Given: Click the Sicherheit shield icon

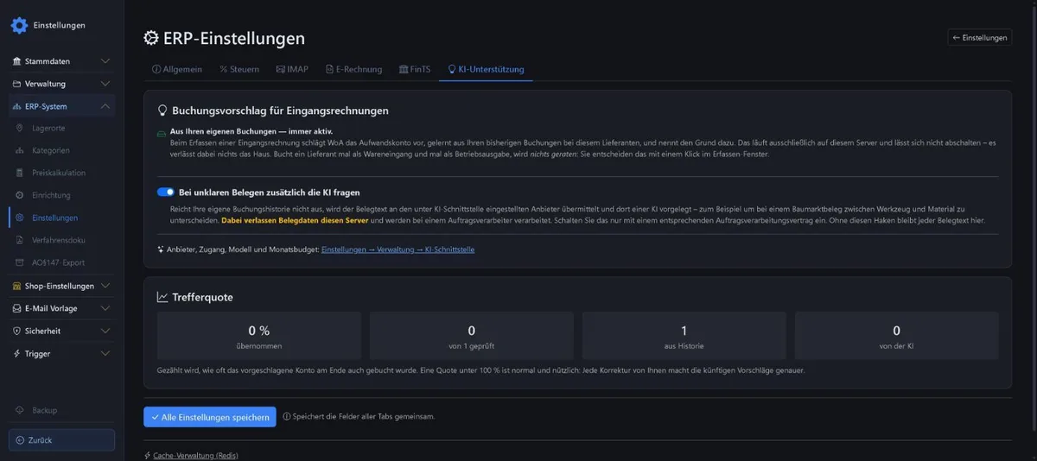Looking at the screenshot, I should (17, 331).
